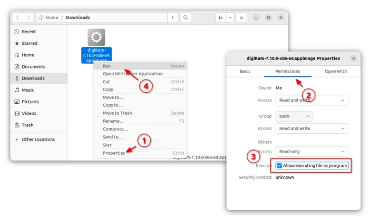Select the digiKam appimage file icon
The image size is (369, 220).
(x=96, y=37)
